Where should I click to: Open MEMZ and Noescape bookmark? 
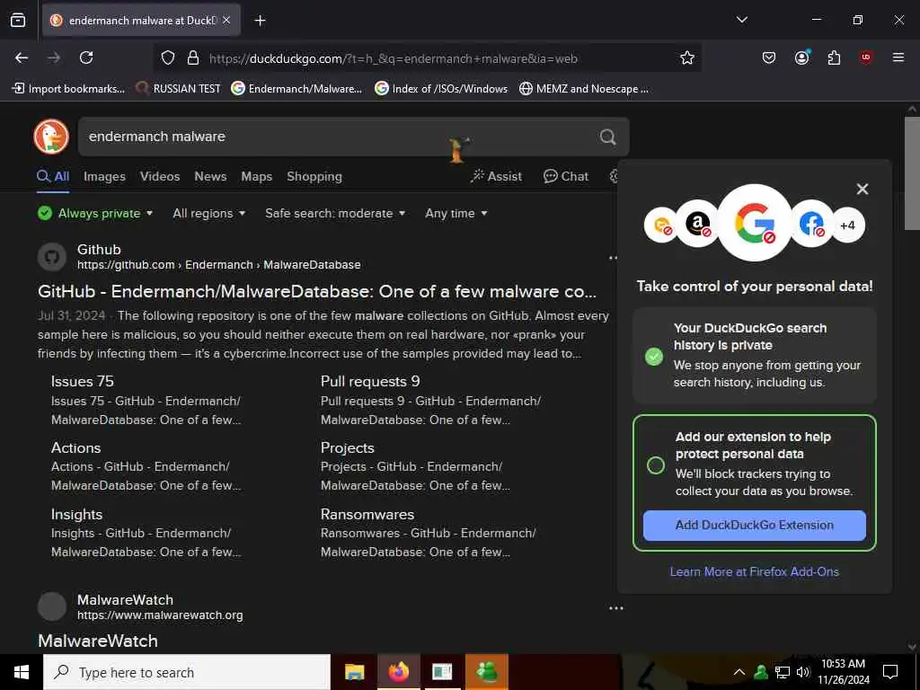(x=584, y=89)
